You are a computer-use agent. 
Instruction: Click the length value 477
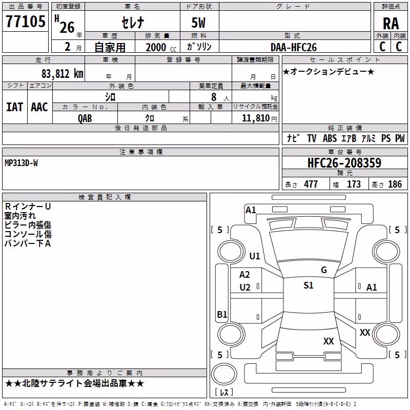pyautogui.click(x=311, y=184)
